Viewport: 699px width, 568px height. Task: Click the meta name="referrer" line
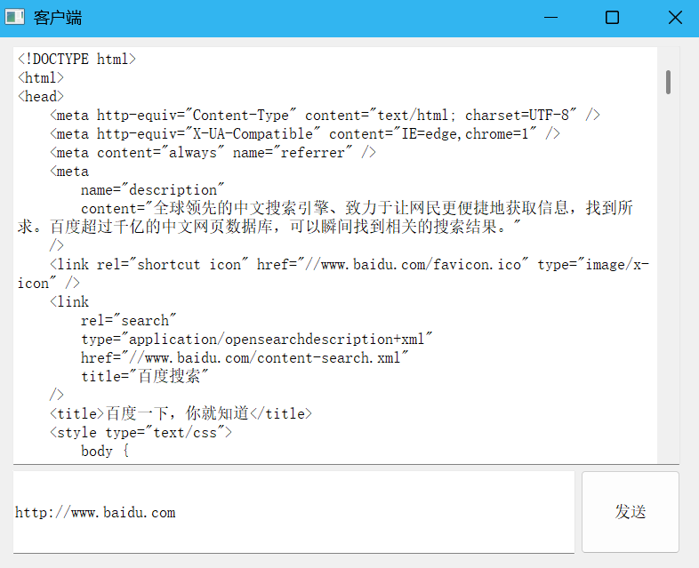click(213, 152)
